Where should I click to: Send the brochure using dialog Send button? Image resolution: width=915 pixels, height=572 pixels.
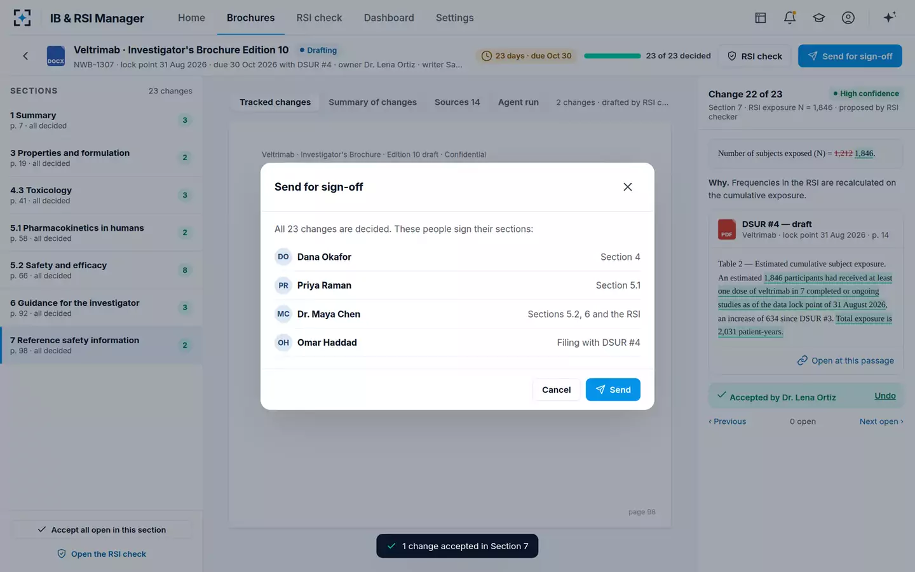point(613,390)
